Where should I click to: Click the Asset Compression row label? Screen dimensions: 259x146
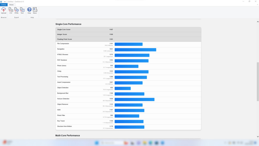click(x=64, y=82)
